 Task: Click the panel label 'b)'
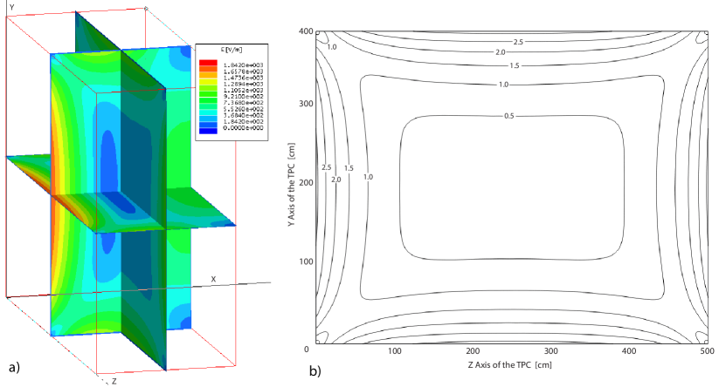[315, 371]
